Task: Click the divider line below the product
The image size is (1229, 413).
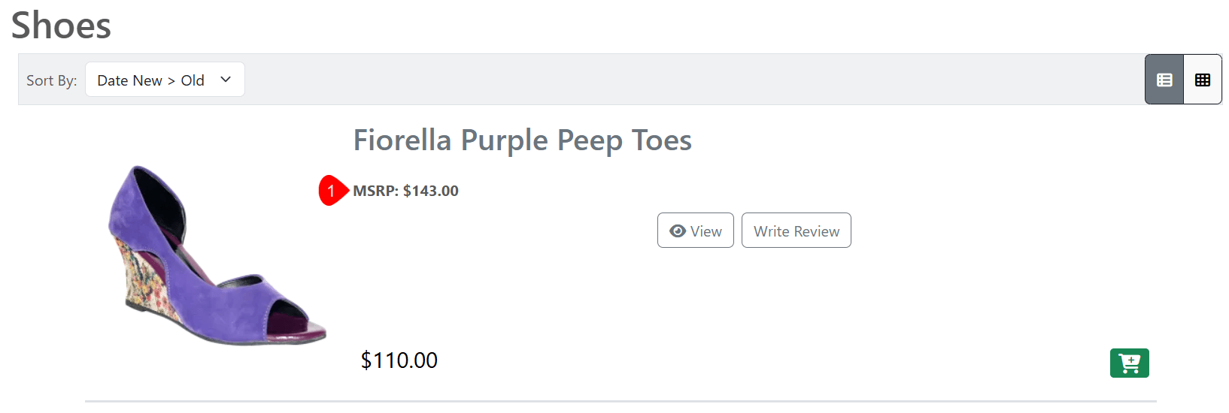Action: click(x=621, y=401)
